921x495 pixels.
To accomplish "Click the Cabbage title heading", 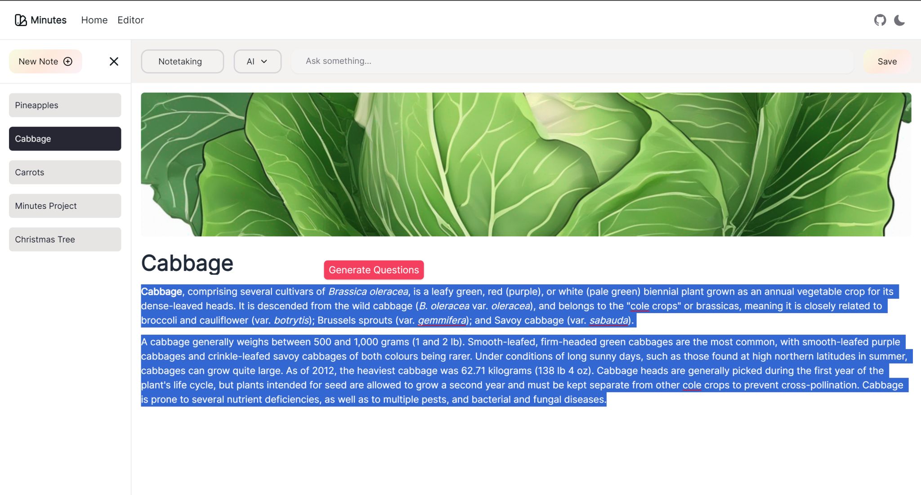I will (x=187, y=263).
